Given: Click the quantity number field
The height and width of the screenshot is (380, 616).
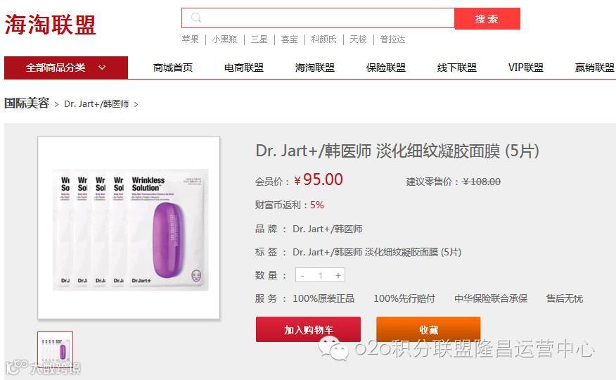Looking at the screenshot, I should pos(320,275).
